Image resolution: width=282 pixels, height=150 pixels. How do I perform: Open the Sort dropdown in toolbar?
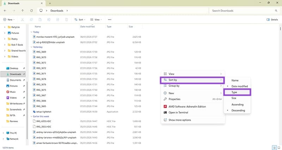80,20
